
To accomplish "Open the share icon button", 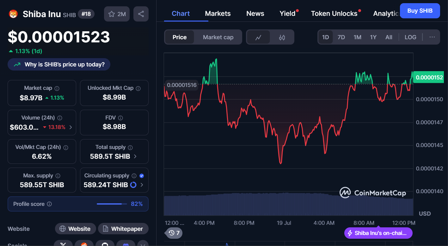I will (141, 14).
